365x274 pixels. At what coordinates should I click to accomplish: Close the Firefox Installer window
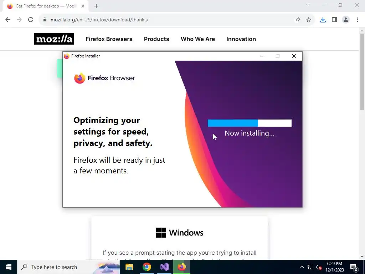point(294,56)
